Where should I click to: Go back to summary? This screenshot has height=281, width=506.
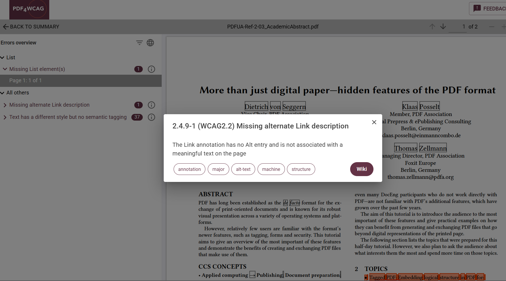[x=31, y=27]
